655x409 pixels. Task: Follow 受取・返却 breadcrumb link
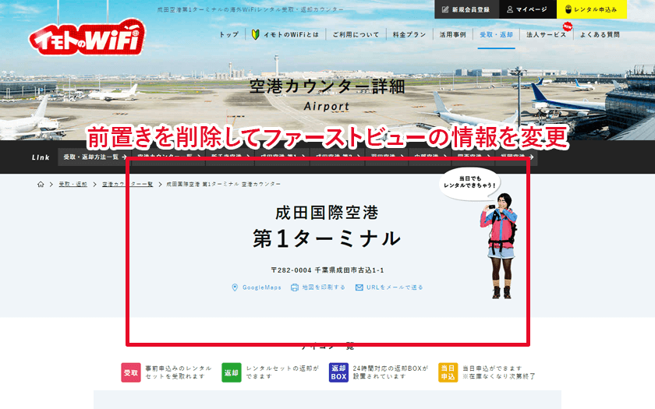tap(73, 184)
